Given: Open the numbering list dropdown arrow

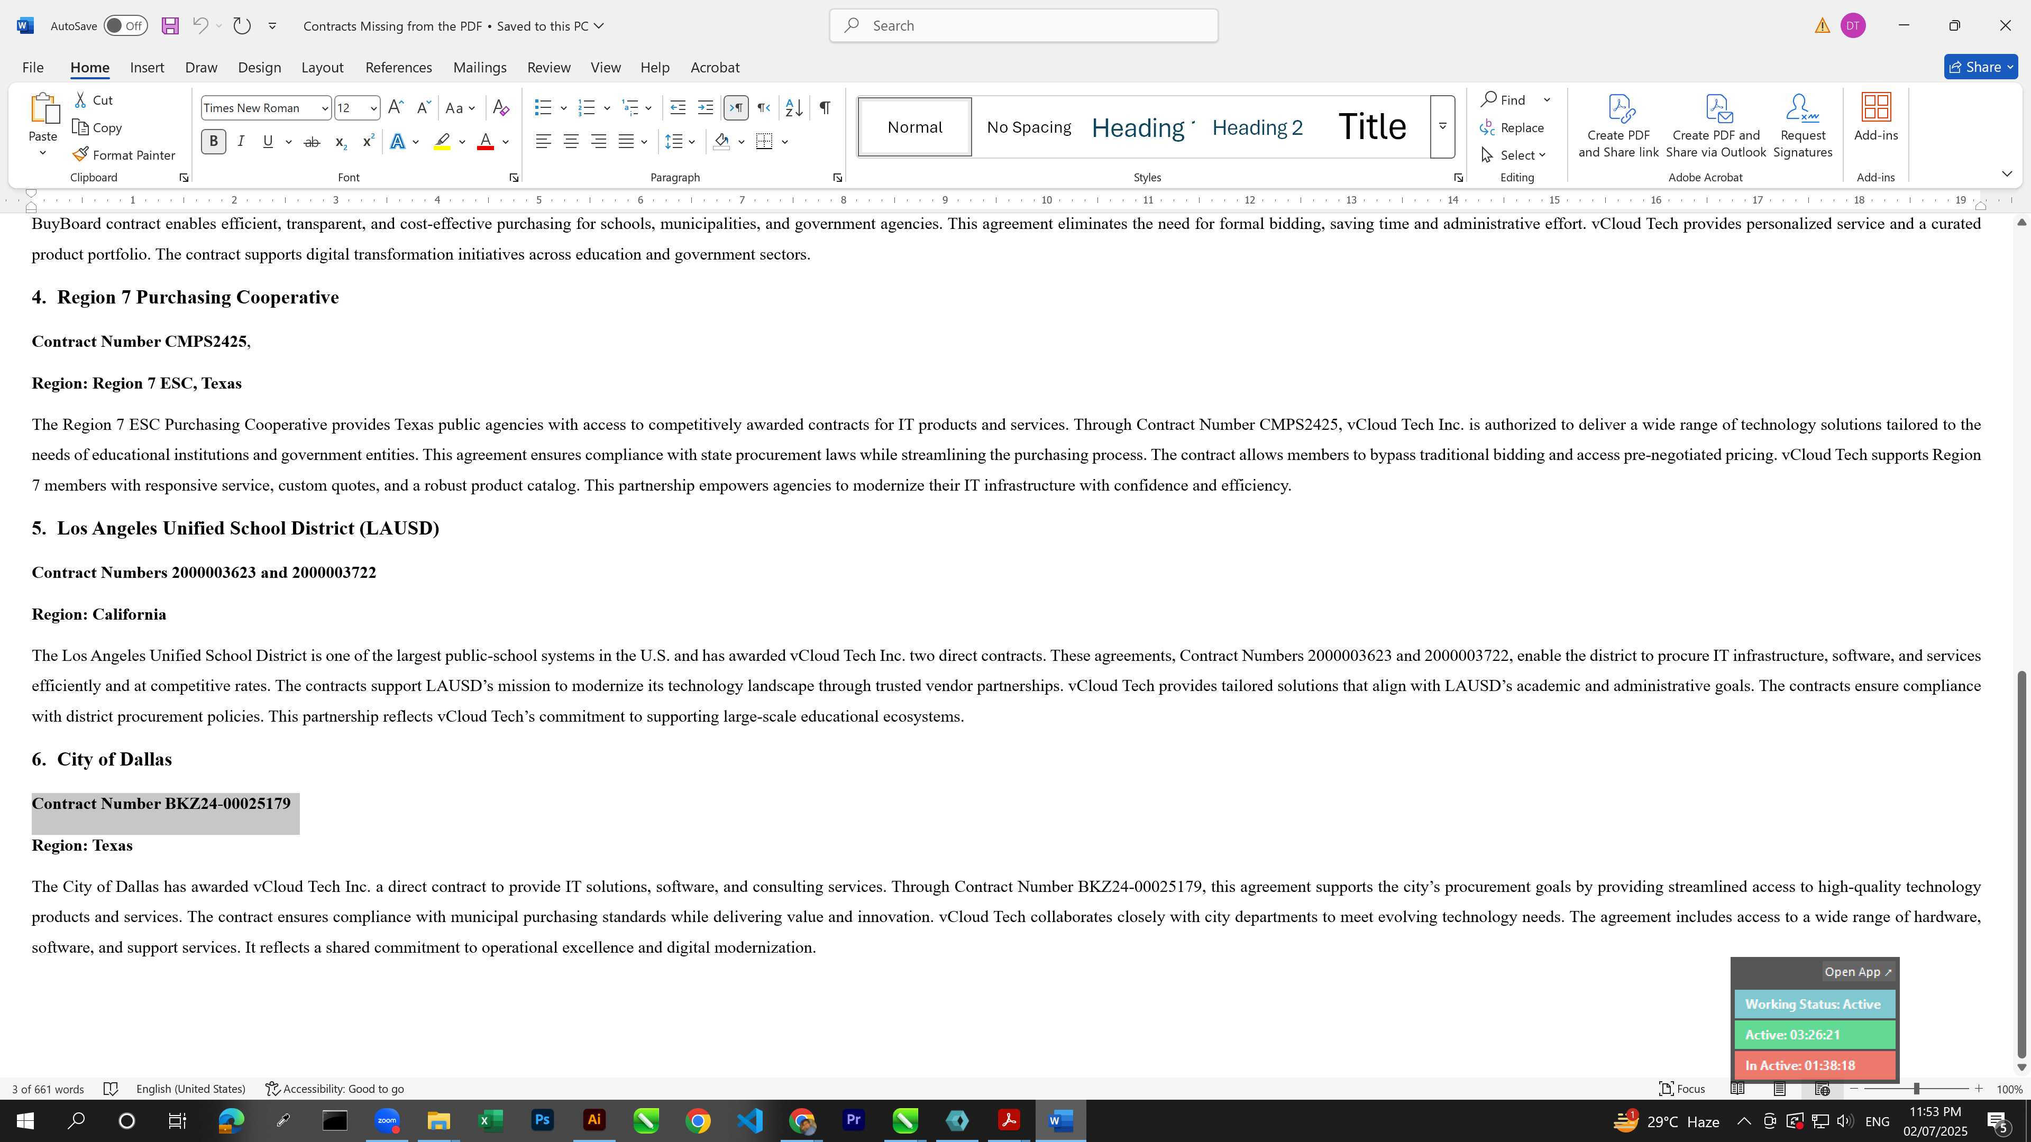Looking at the screenshot, I should click(607, 107).
